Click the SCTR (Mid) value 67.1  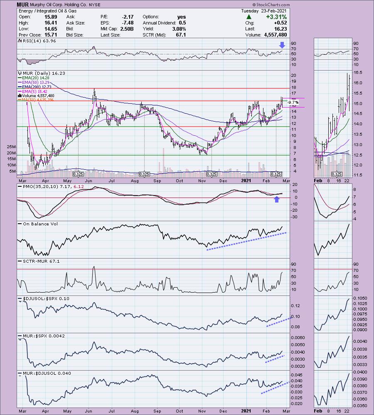point(181,35)
